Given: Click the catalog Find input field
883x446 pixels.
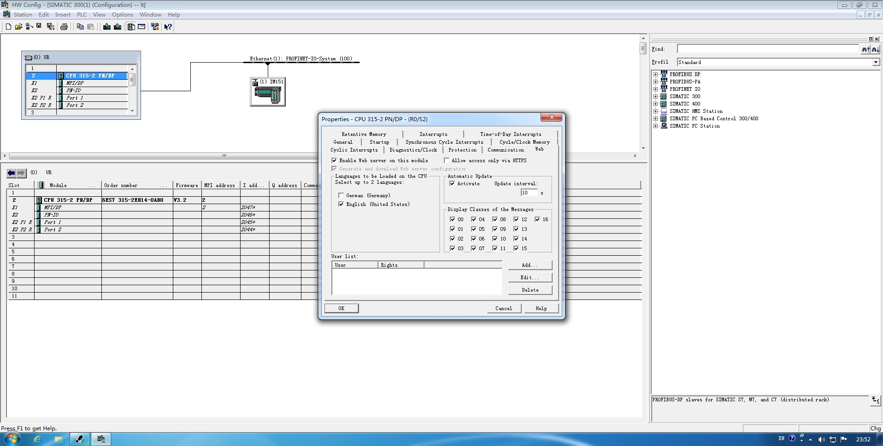Looking at the screenshot, I should coord(768,49).
